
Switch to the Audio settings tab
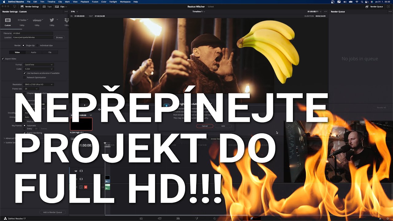(x=33, y=52)
